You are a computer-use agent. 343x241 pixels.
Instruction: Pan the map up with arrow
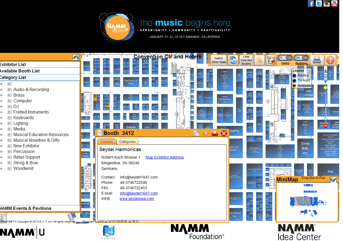(x=326, y=71)
